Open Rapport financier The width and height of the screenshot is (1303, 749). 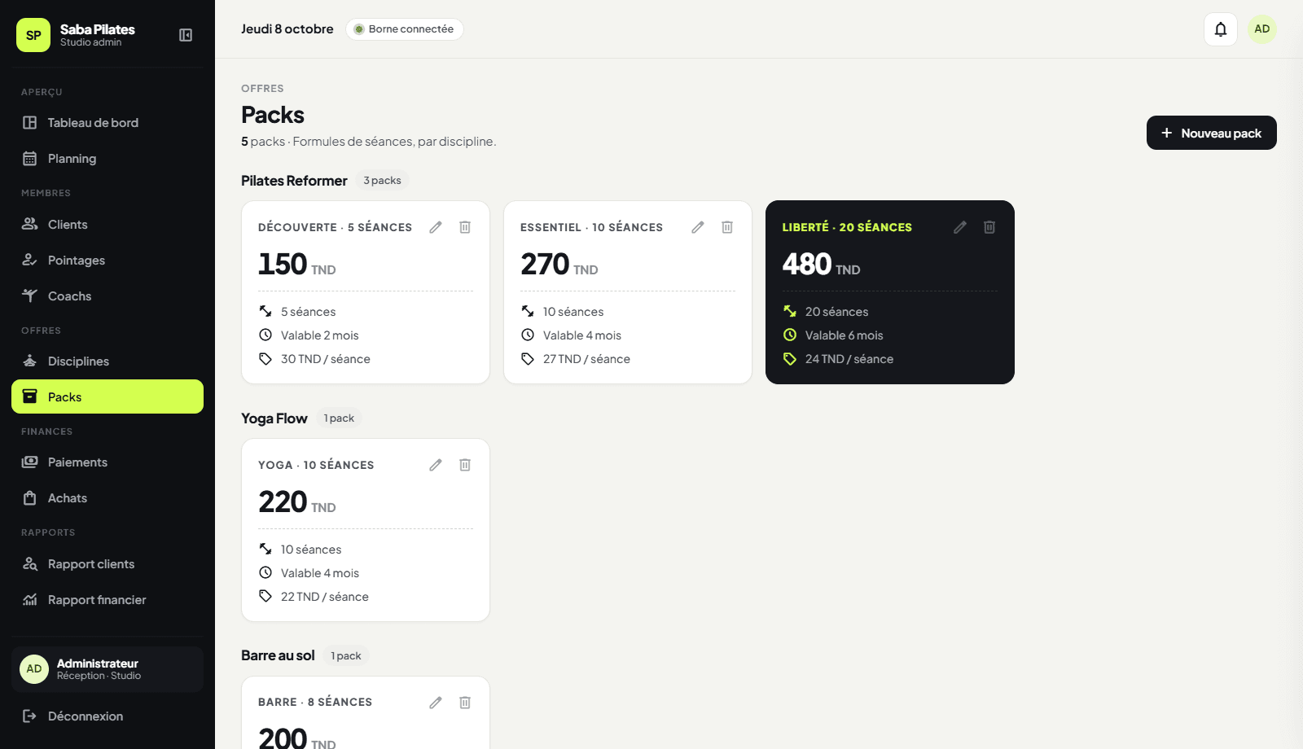(x=107, y=599)
